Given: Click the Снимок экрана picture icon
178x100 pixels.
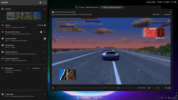Looking at the screenshot, I should pos(3,39).
